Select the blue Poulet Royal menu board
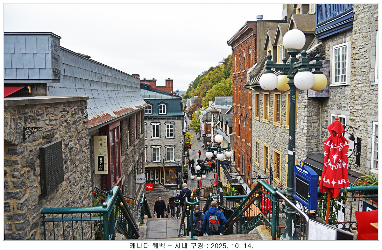Screen dimensions: 382x250 [x=305, y=187]
